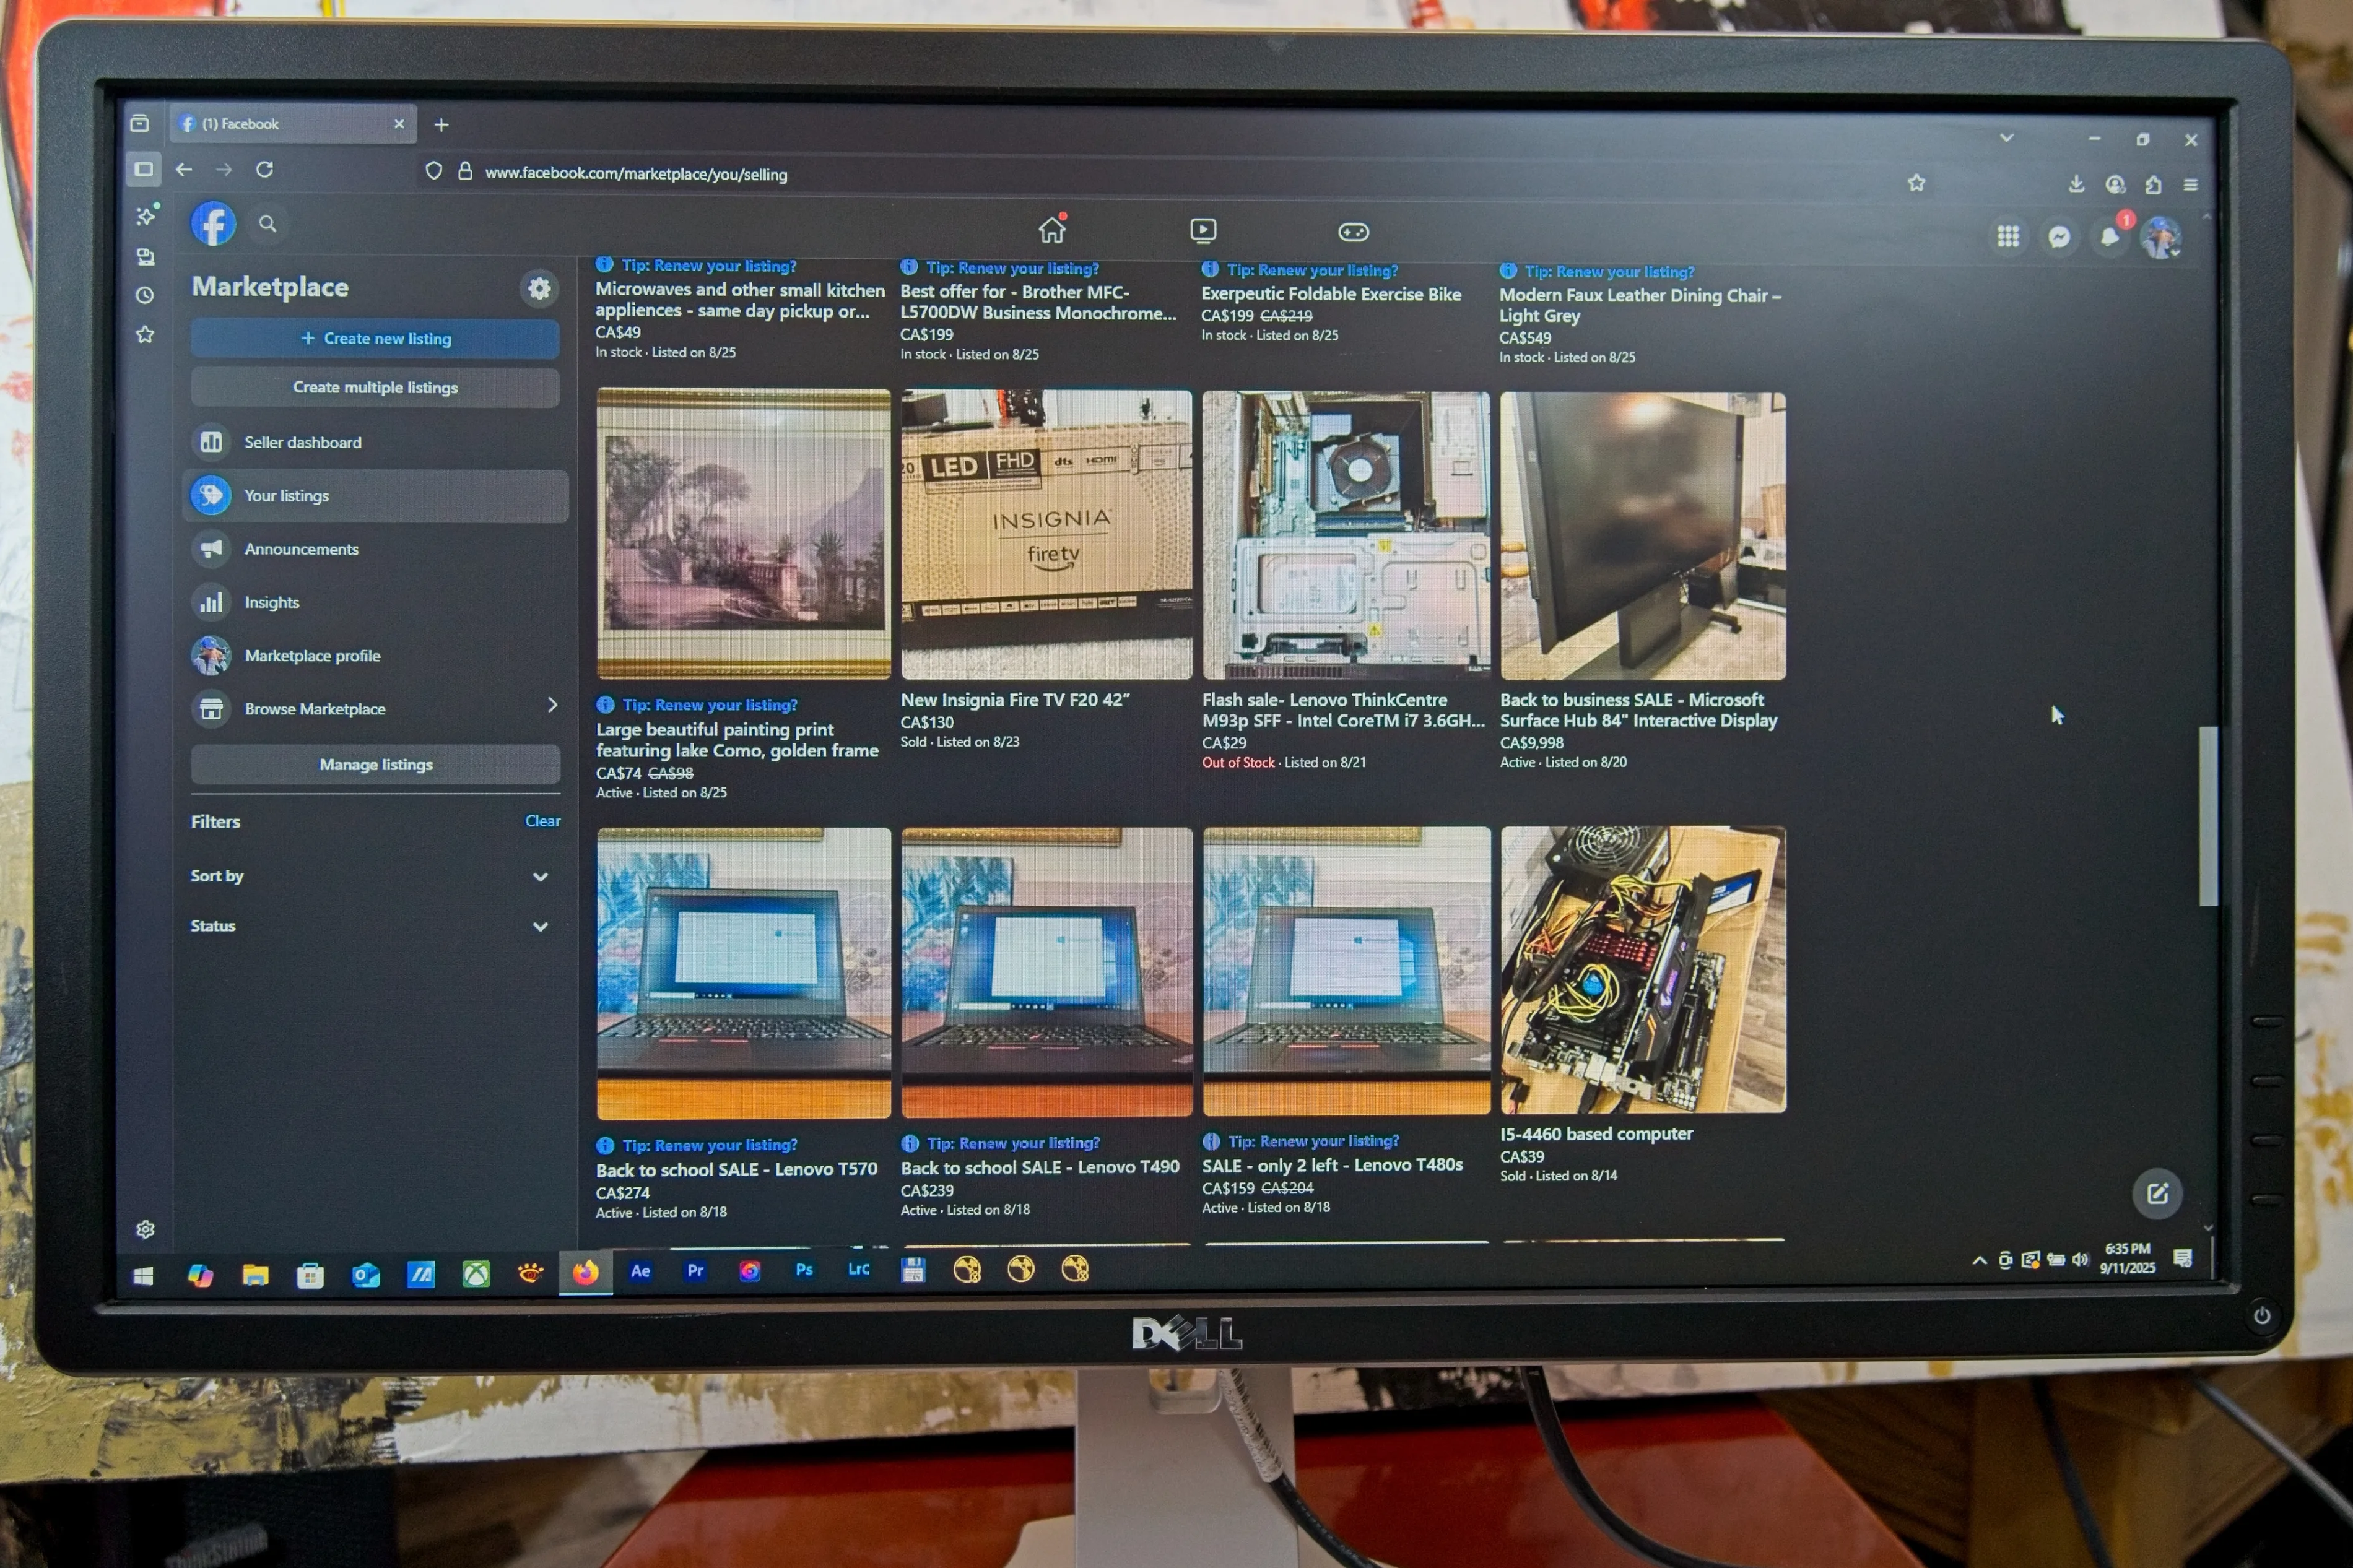Image resolution: width=2353 pixels, height=1568 pixels.
Task: Open Marketplace settings gear
Action: tap(538, 288)
